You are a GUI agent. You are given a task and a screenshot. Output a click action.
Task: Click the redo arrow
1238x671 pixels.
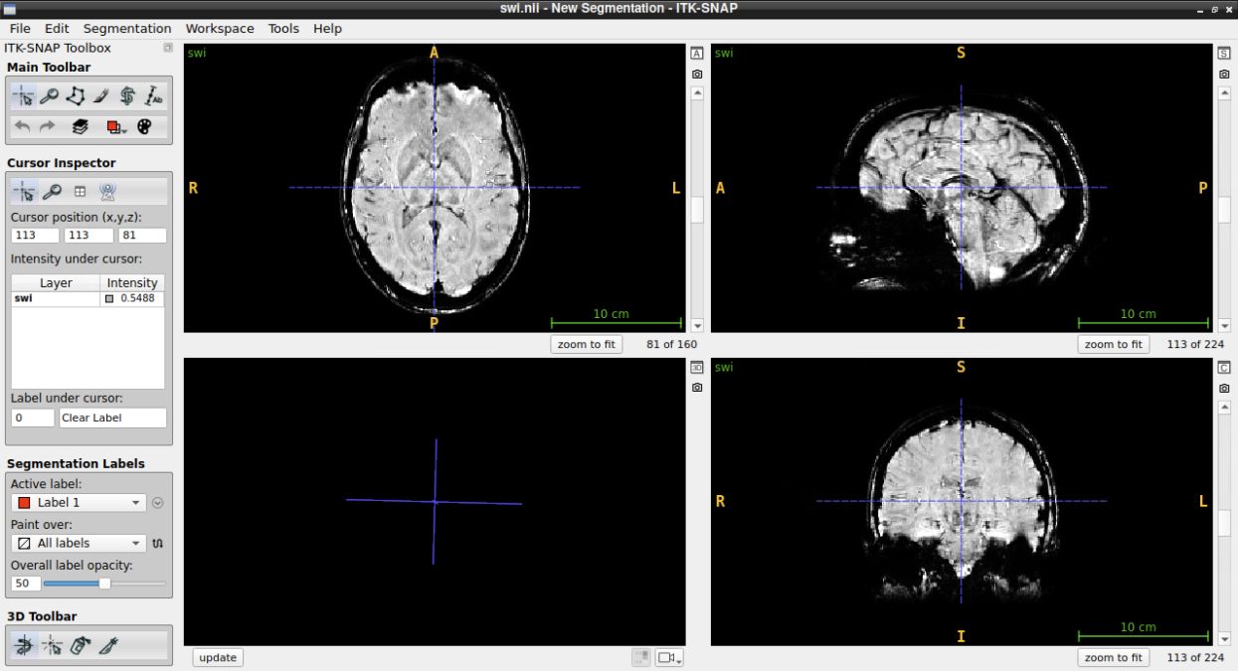(47, 126)
